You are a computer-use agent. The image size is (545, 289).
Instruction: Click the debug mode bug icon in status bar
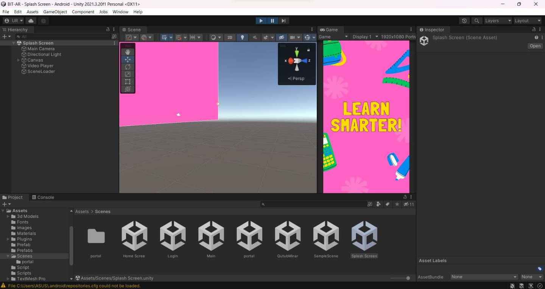point(512,286)
